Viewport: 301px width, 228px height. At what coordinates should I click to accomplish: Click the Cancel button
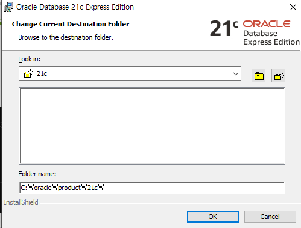[270, 217]
